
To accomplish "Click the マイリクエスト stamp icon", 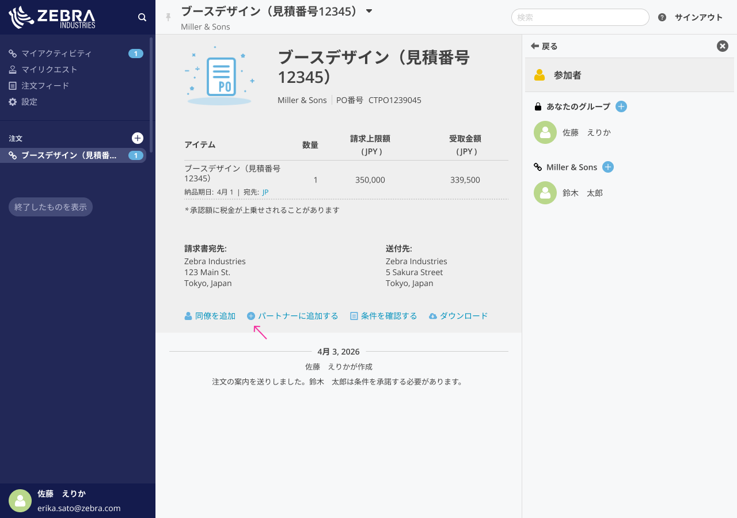I will pyautogui.click(x=13, y=70).
